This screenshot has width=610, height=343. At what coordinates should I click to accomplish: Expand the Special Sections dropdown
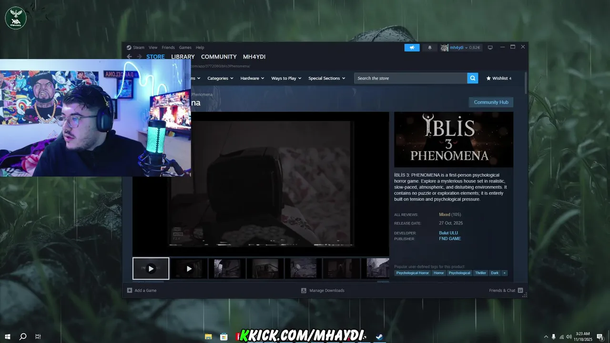point(327,78)
